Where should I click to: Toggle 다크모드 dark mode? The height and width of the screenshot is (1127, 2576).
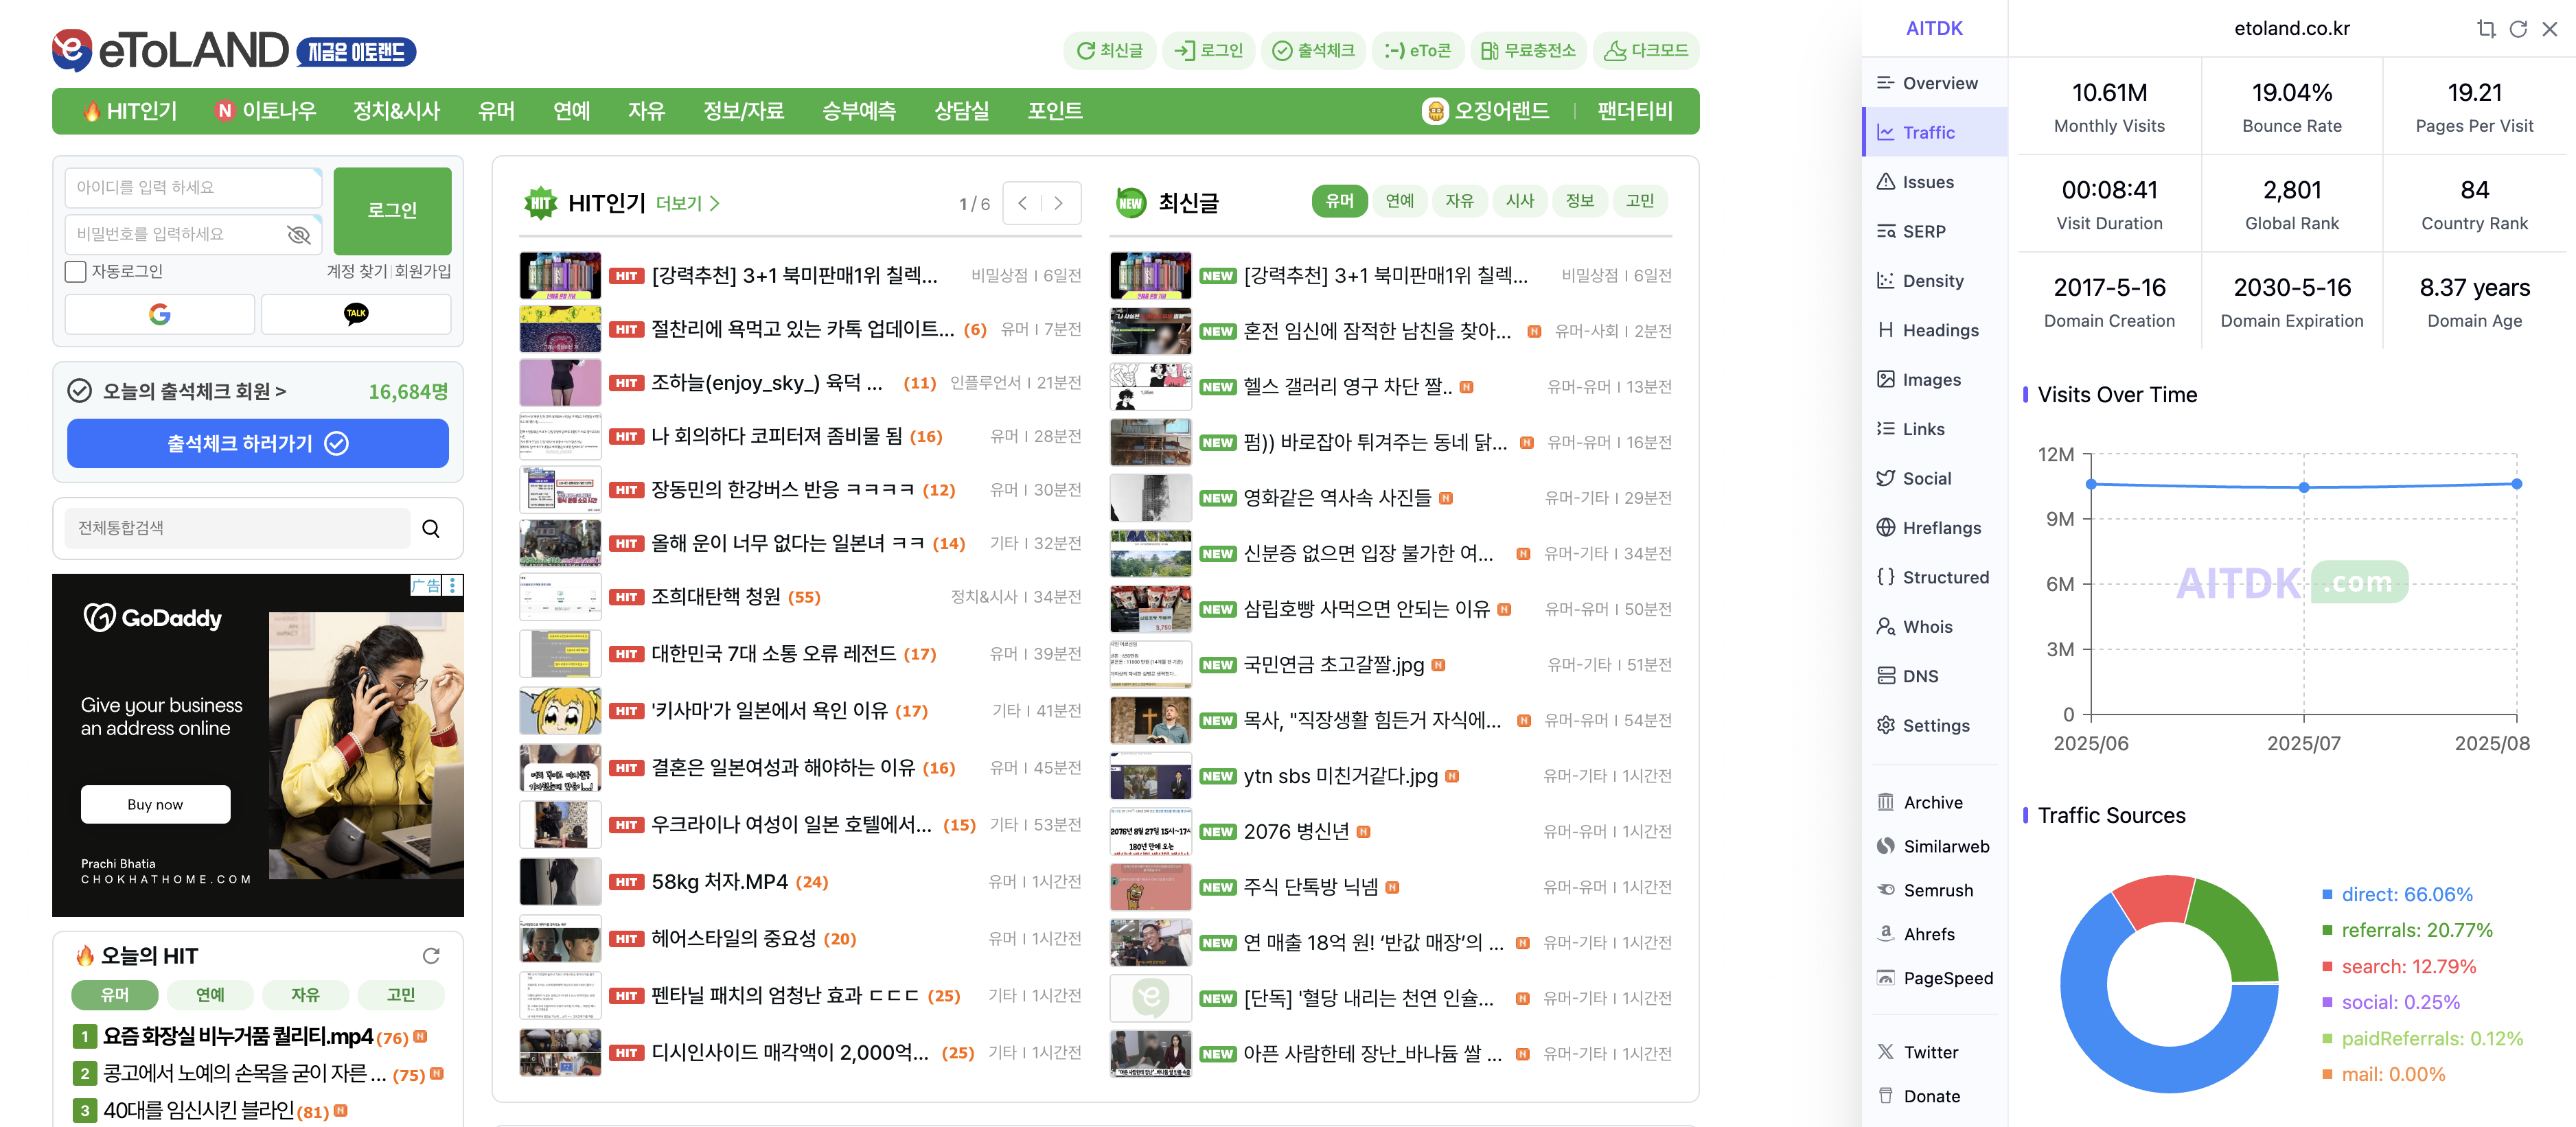click(x=1646, y=50)
